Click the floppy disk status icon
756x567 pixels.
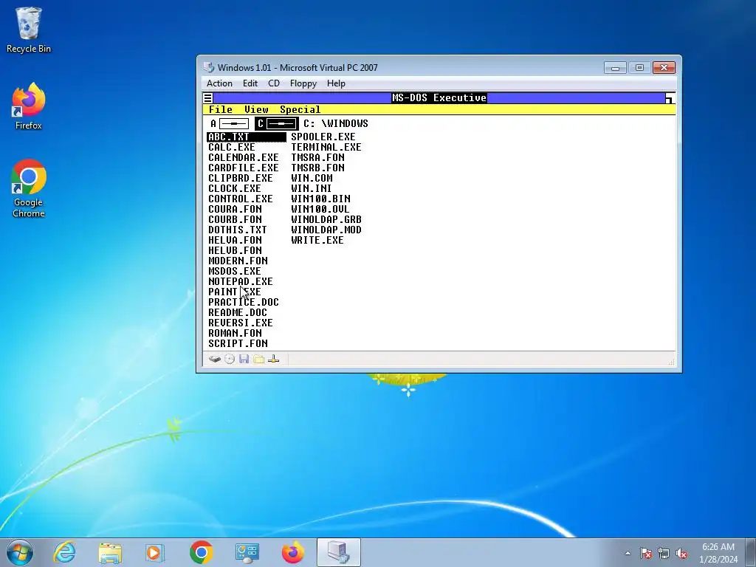244,359
